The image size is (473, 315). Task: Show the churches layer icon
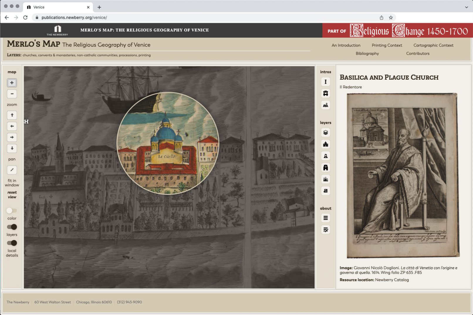325,144
